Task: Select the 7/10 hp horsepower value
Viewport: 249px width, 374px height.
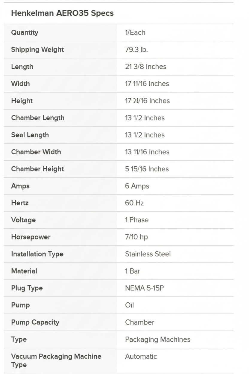Action: (x=136, y=237)
